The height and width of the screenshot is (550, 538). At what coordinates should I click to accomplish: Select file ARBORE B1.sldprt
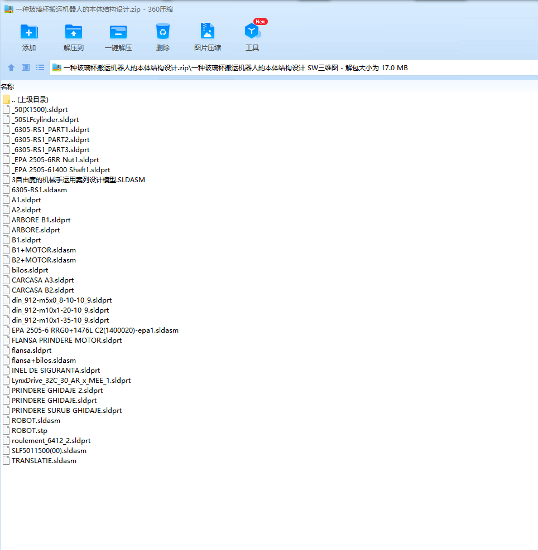pyautogui.click(x=41, y=220)
